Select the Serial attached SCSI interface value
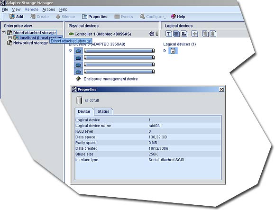Image resolution: width=275 pixels, height=210 pixels. pyautogui.click(x=166, y=160)
